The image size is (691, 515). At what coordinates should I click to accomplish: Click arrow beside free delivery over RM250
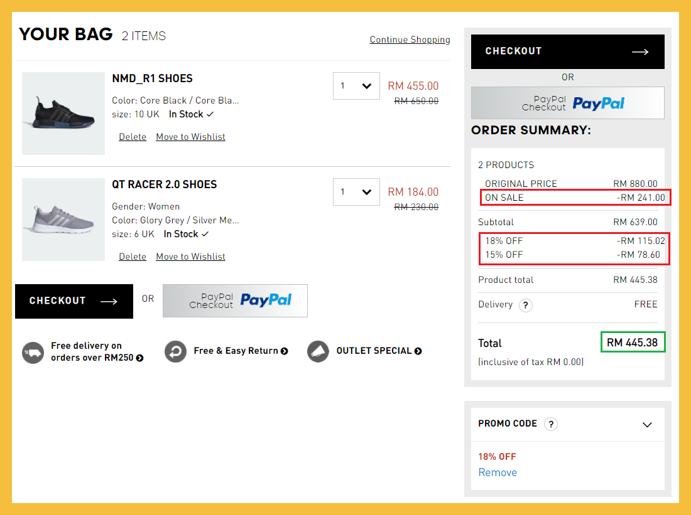(x=139, y=358)
